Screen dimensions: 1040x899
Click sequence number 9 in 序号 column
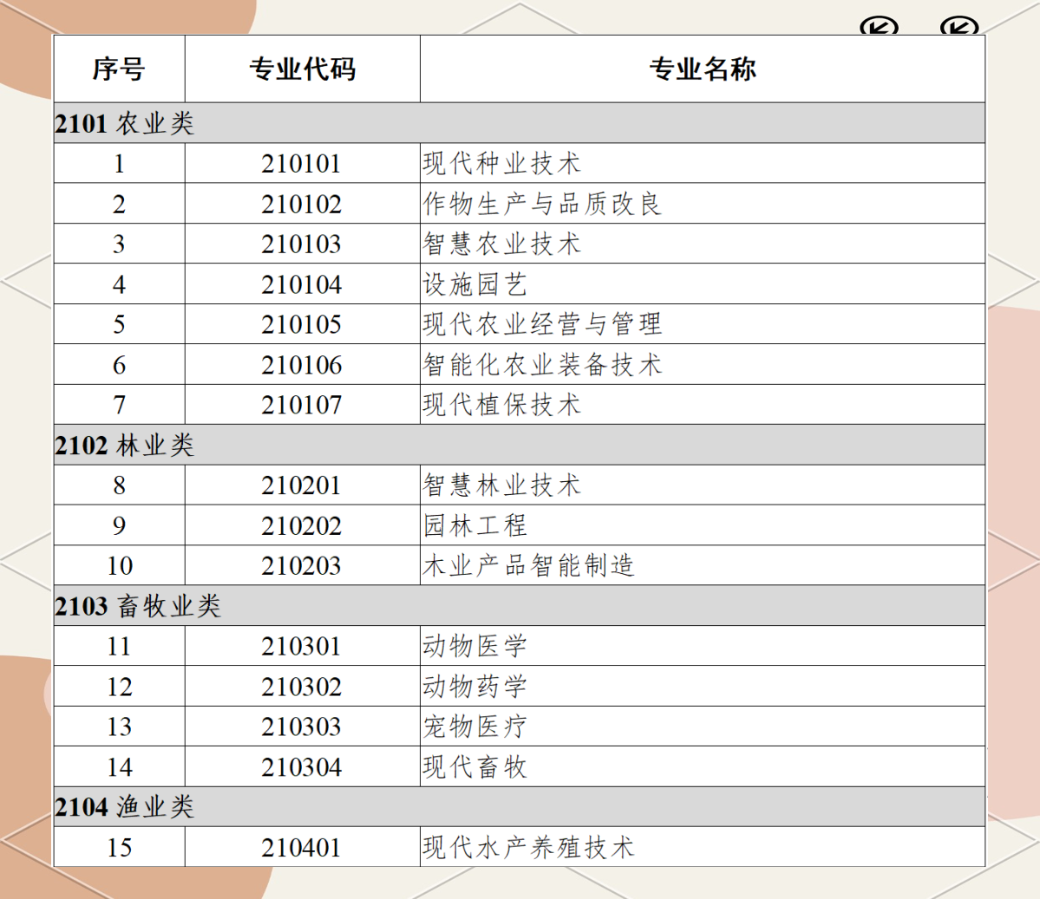click(119, 525)
